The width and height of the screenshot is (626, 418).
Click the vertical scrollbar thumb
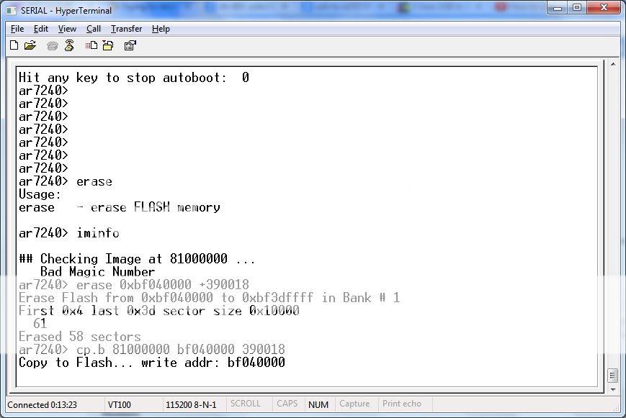613,376
